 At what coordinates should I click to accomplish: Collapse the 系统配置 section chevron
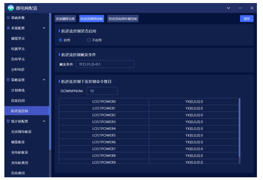click(x=44, y=28)
